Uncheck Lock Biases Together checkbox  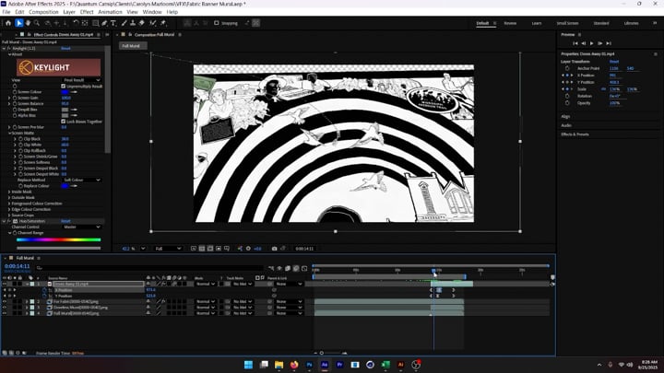[63, 122]
